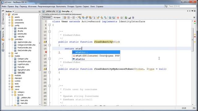Expand the commands folder
This screenshot has width=198, height=111.
pos(10,20)
